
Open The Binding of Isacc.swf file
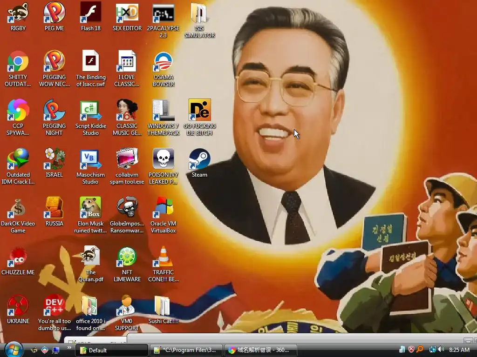coord(91,69)
